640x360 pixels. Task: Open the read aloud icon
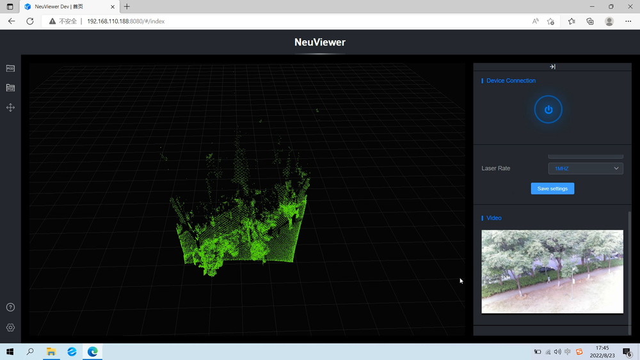click(535, 21)
